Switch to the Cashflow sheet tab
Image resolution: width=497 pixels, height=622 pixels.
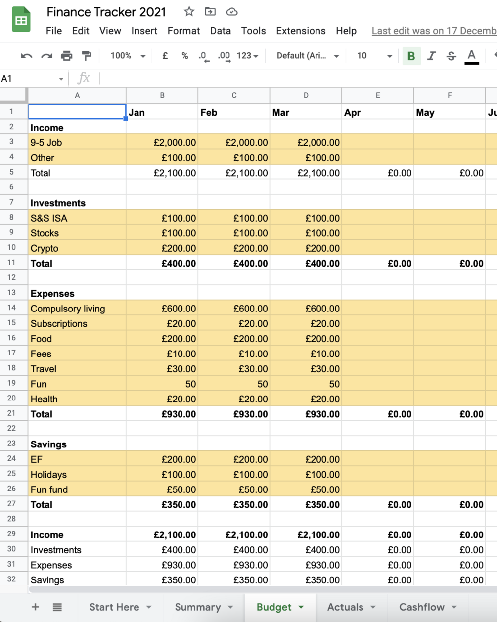[x=427, y=607]
